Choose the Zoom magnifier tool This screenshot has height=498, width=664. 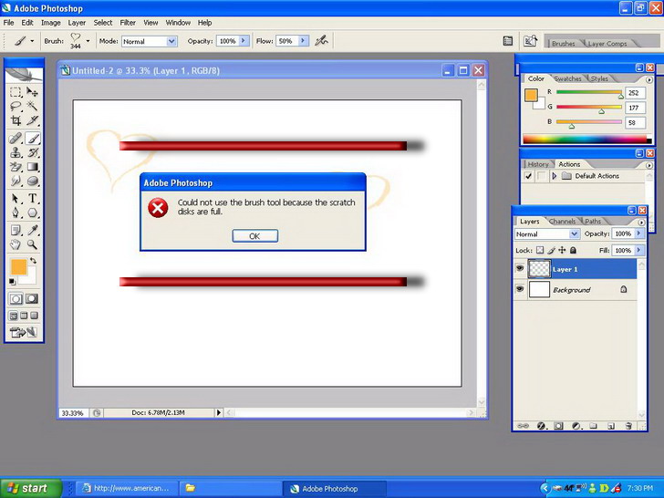pyautogui.click(x=33, y=244)
